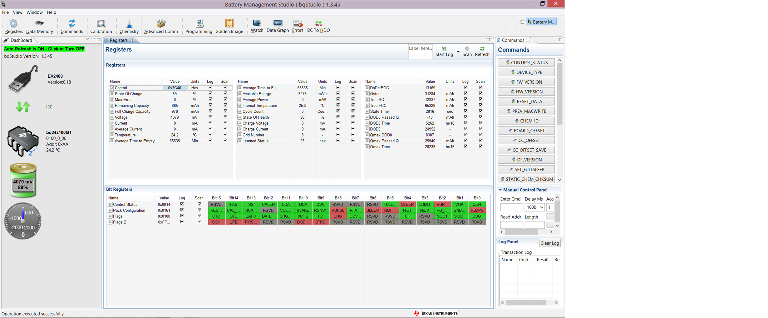
Task: Click the DEVICE_TYPE command button
Action: click(x=526, y=72)
